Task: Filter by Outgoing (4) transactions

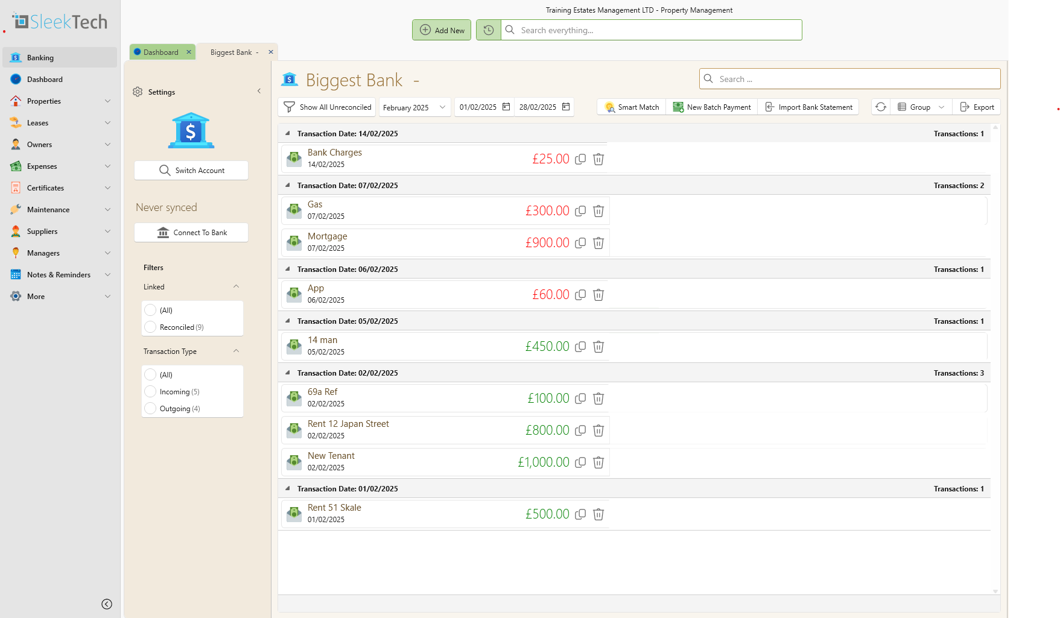Action: (x=150, y=408)
